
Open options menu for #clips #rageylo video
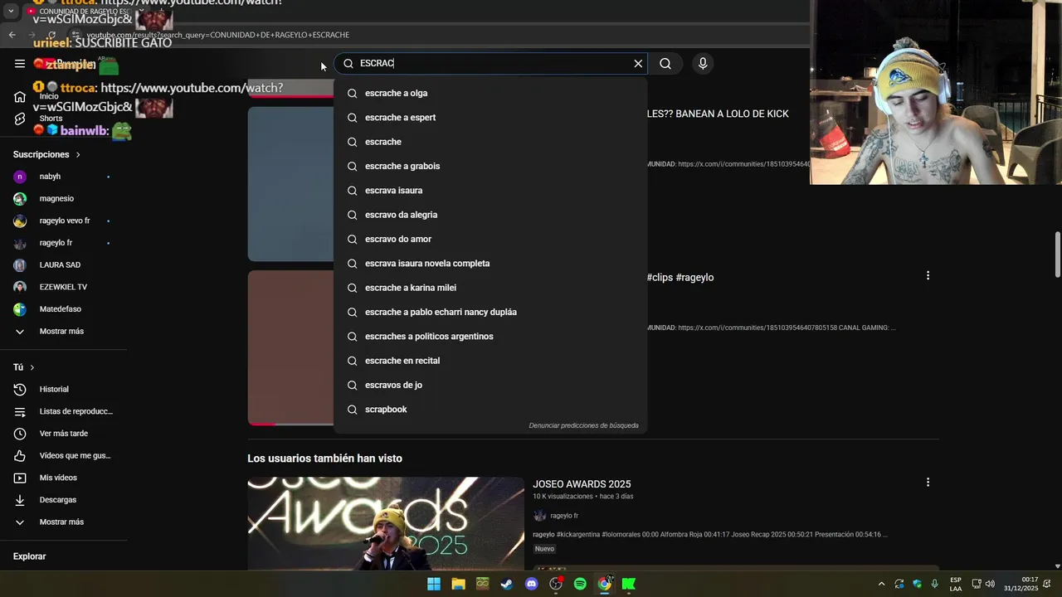tap(928, 275)
